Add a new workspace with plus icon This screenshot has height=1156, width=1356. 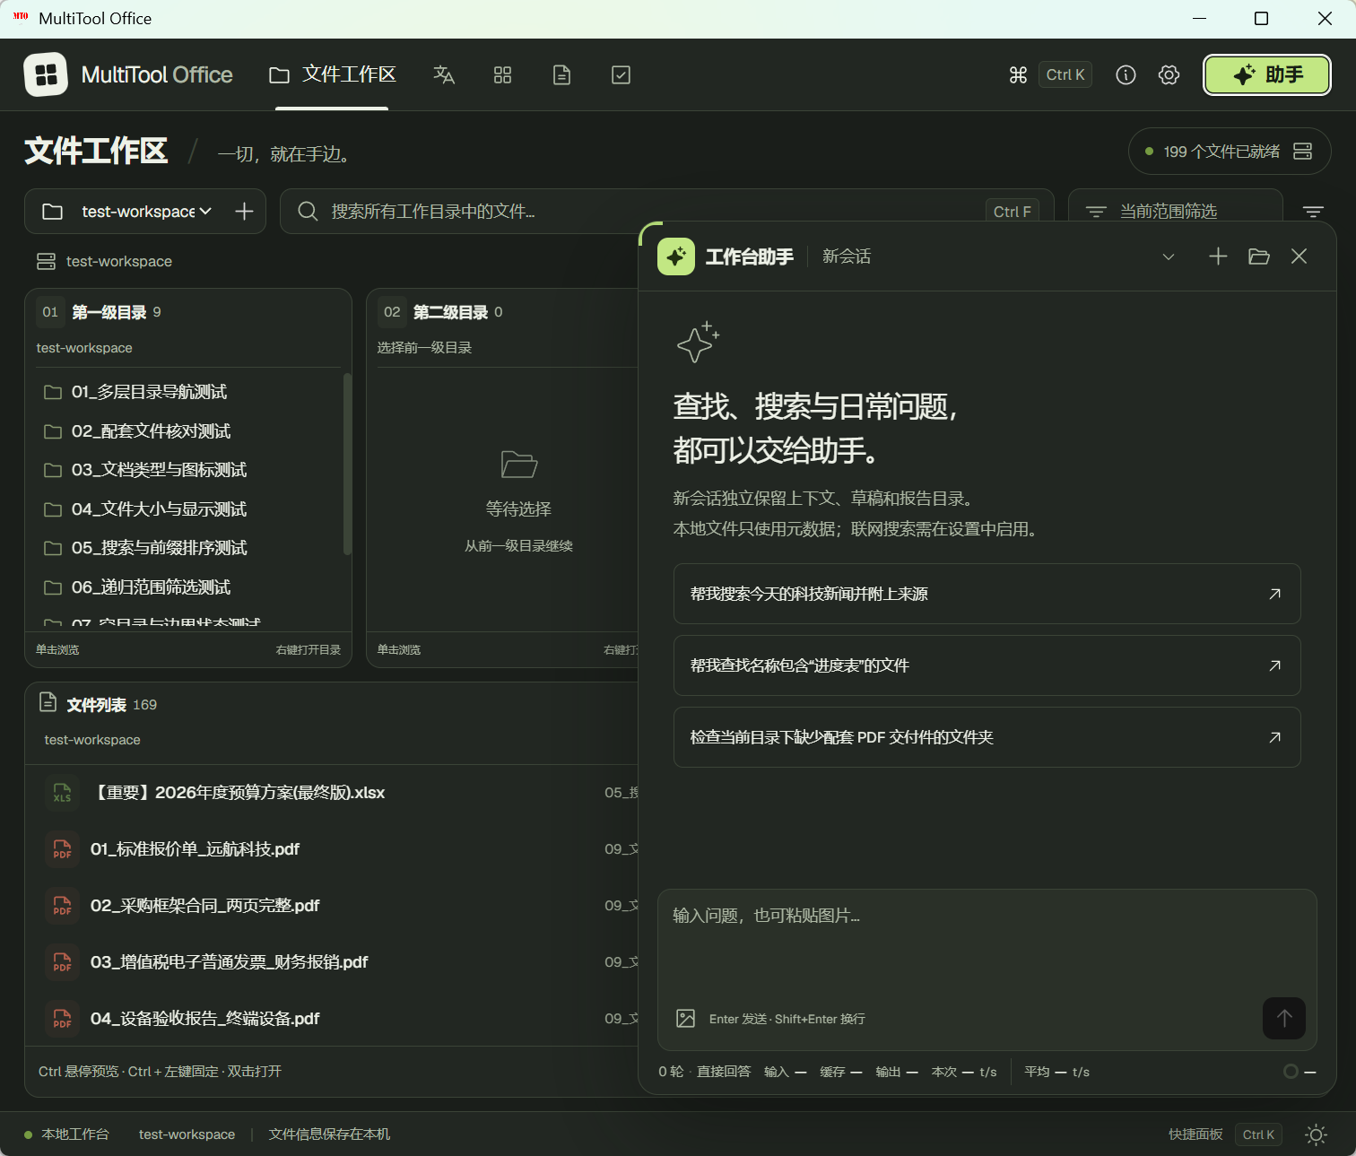pyautogui.click(x=244, y=212)
